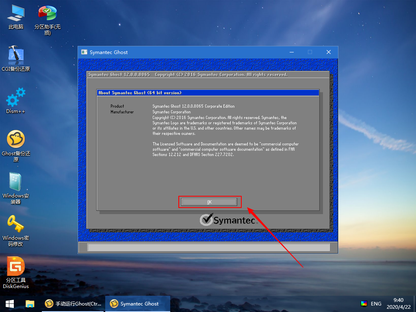Click the Symantec Ghost taskbar button
The image size is (416, 312).
click(138, 304)
